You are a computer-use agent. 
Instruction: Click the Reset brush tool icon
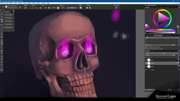pyautogui.click(x=26, y=8)
